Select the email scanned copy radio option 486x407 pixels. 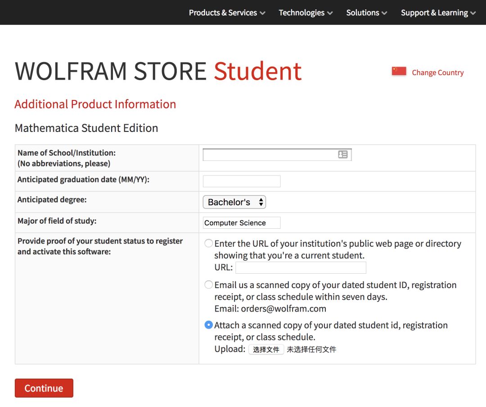coord(209,285)
